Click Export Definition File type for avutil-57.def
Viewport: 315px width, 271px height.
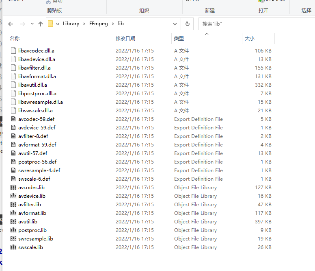[198, 153]
